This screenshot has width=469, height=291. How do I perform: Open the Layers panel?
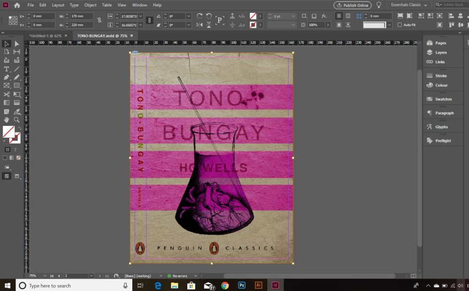pyautogui.click(x=441, y=53)
